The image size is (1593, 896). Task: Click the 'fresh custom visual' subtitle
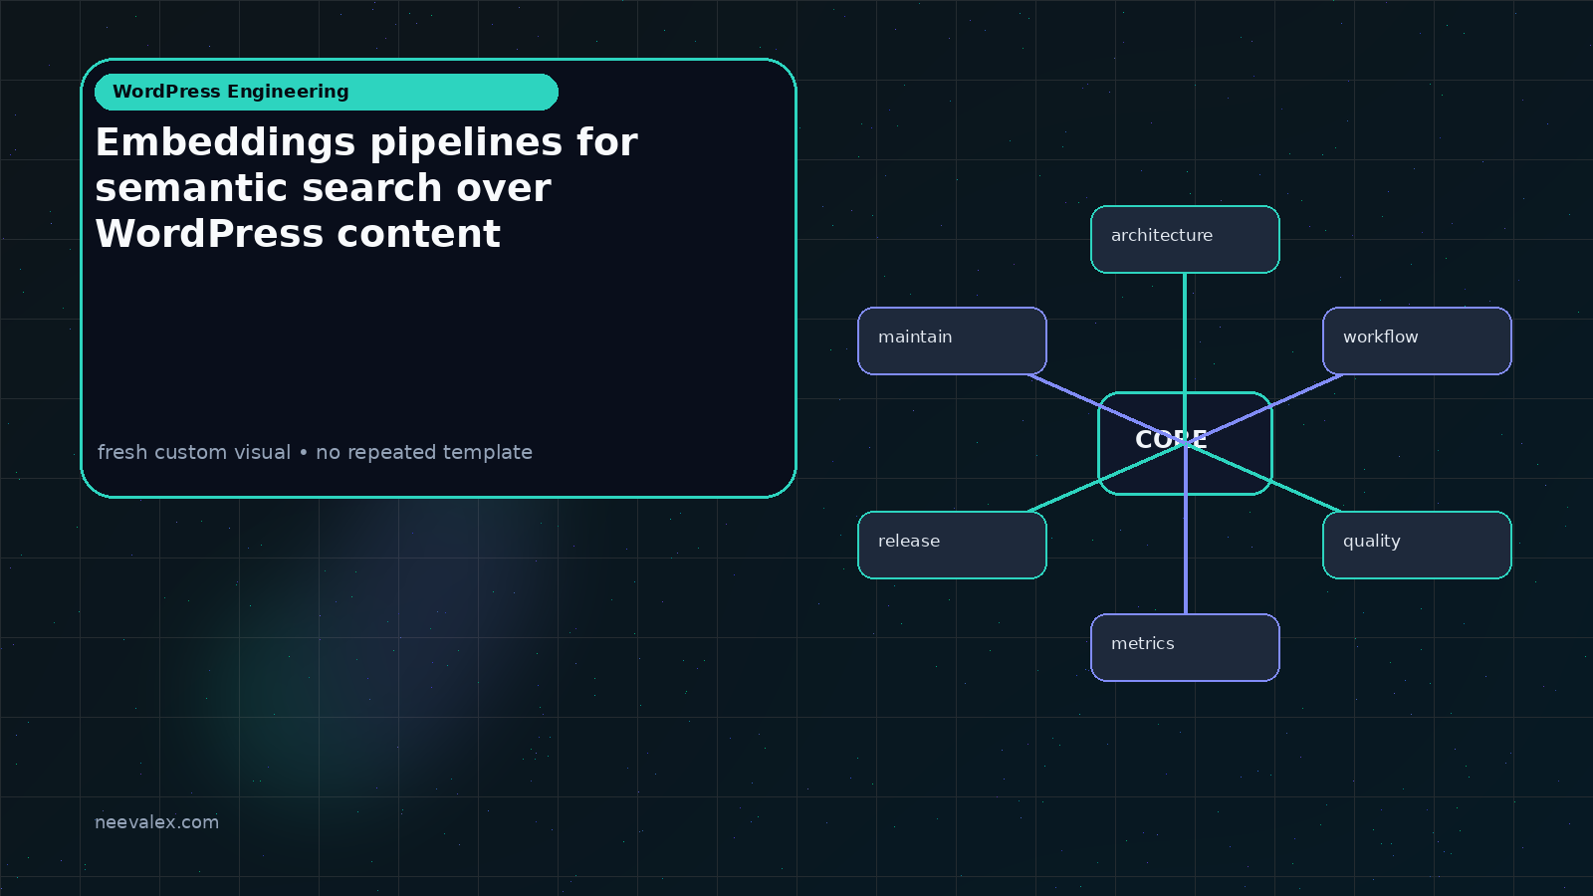pyautogui.click(x=315, y=452)
